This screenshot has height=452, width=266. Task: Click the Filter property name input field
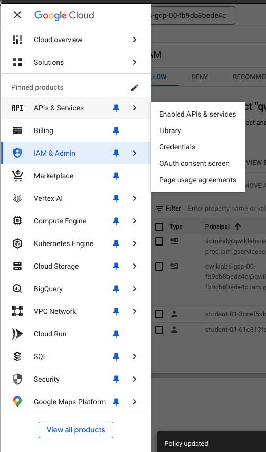coord(226,209)
